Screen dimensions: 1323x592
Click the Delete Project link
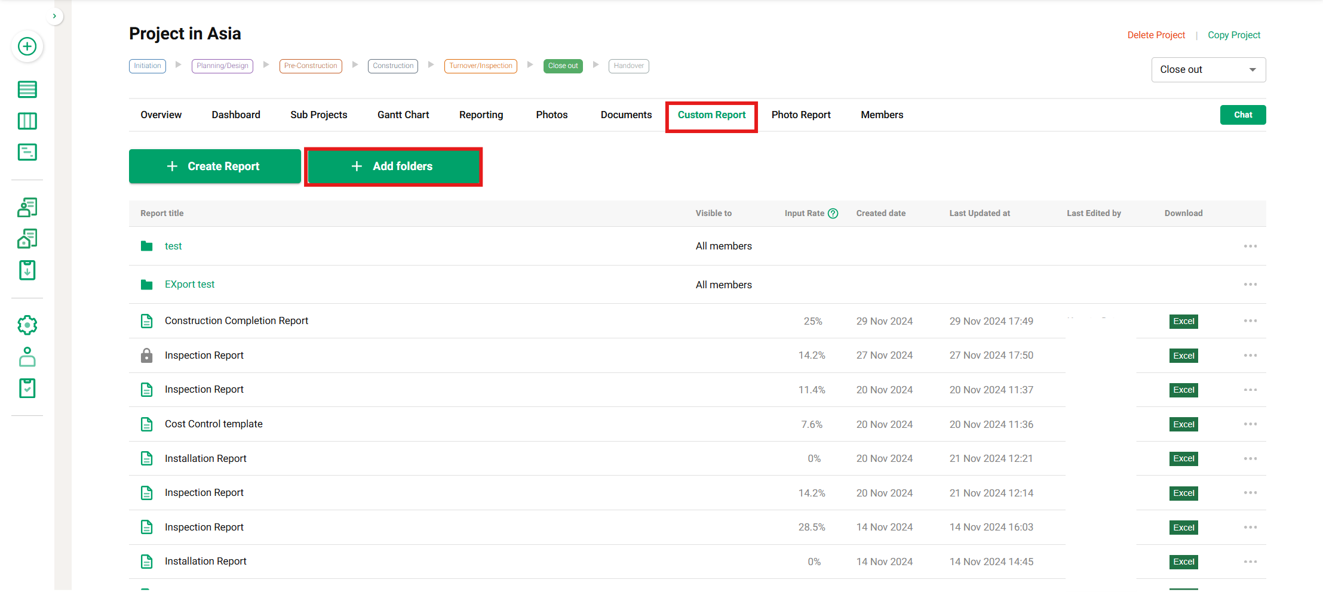[1156, 35]
